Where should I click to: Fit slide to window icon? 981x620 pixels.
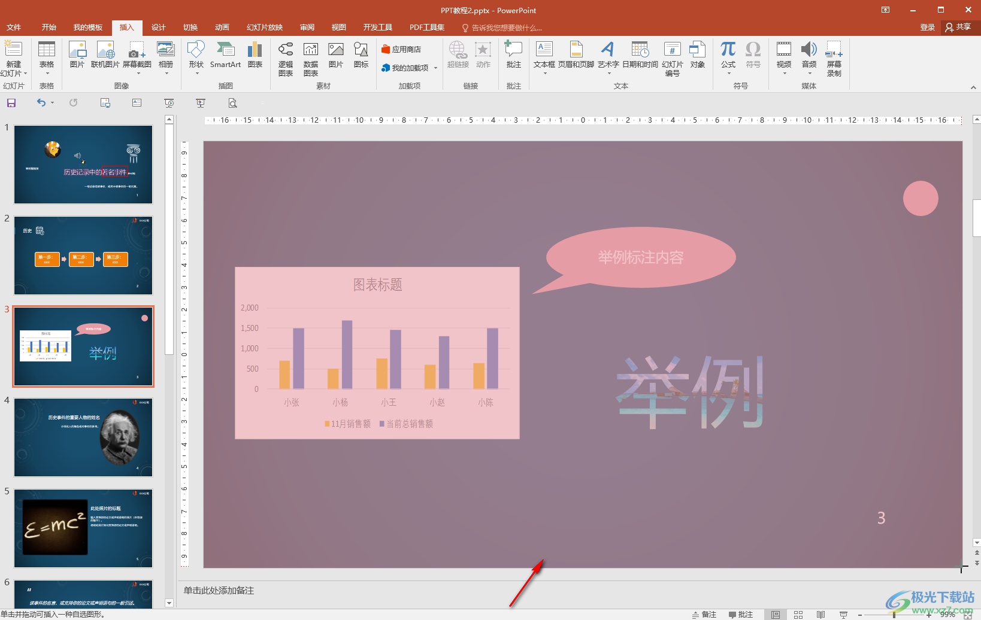pyautogui.click(x=968, y=615)
